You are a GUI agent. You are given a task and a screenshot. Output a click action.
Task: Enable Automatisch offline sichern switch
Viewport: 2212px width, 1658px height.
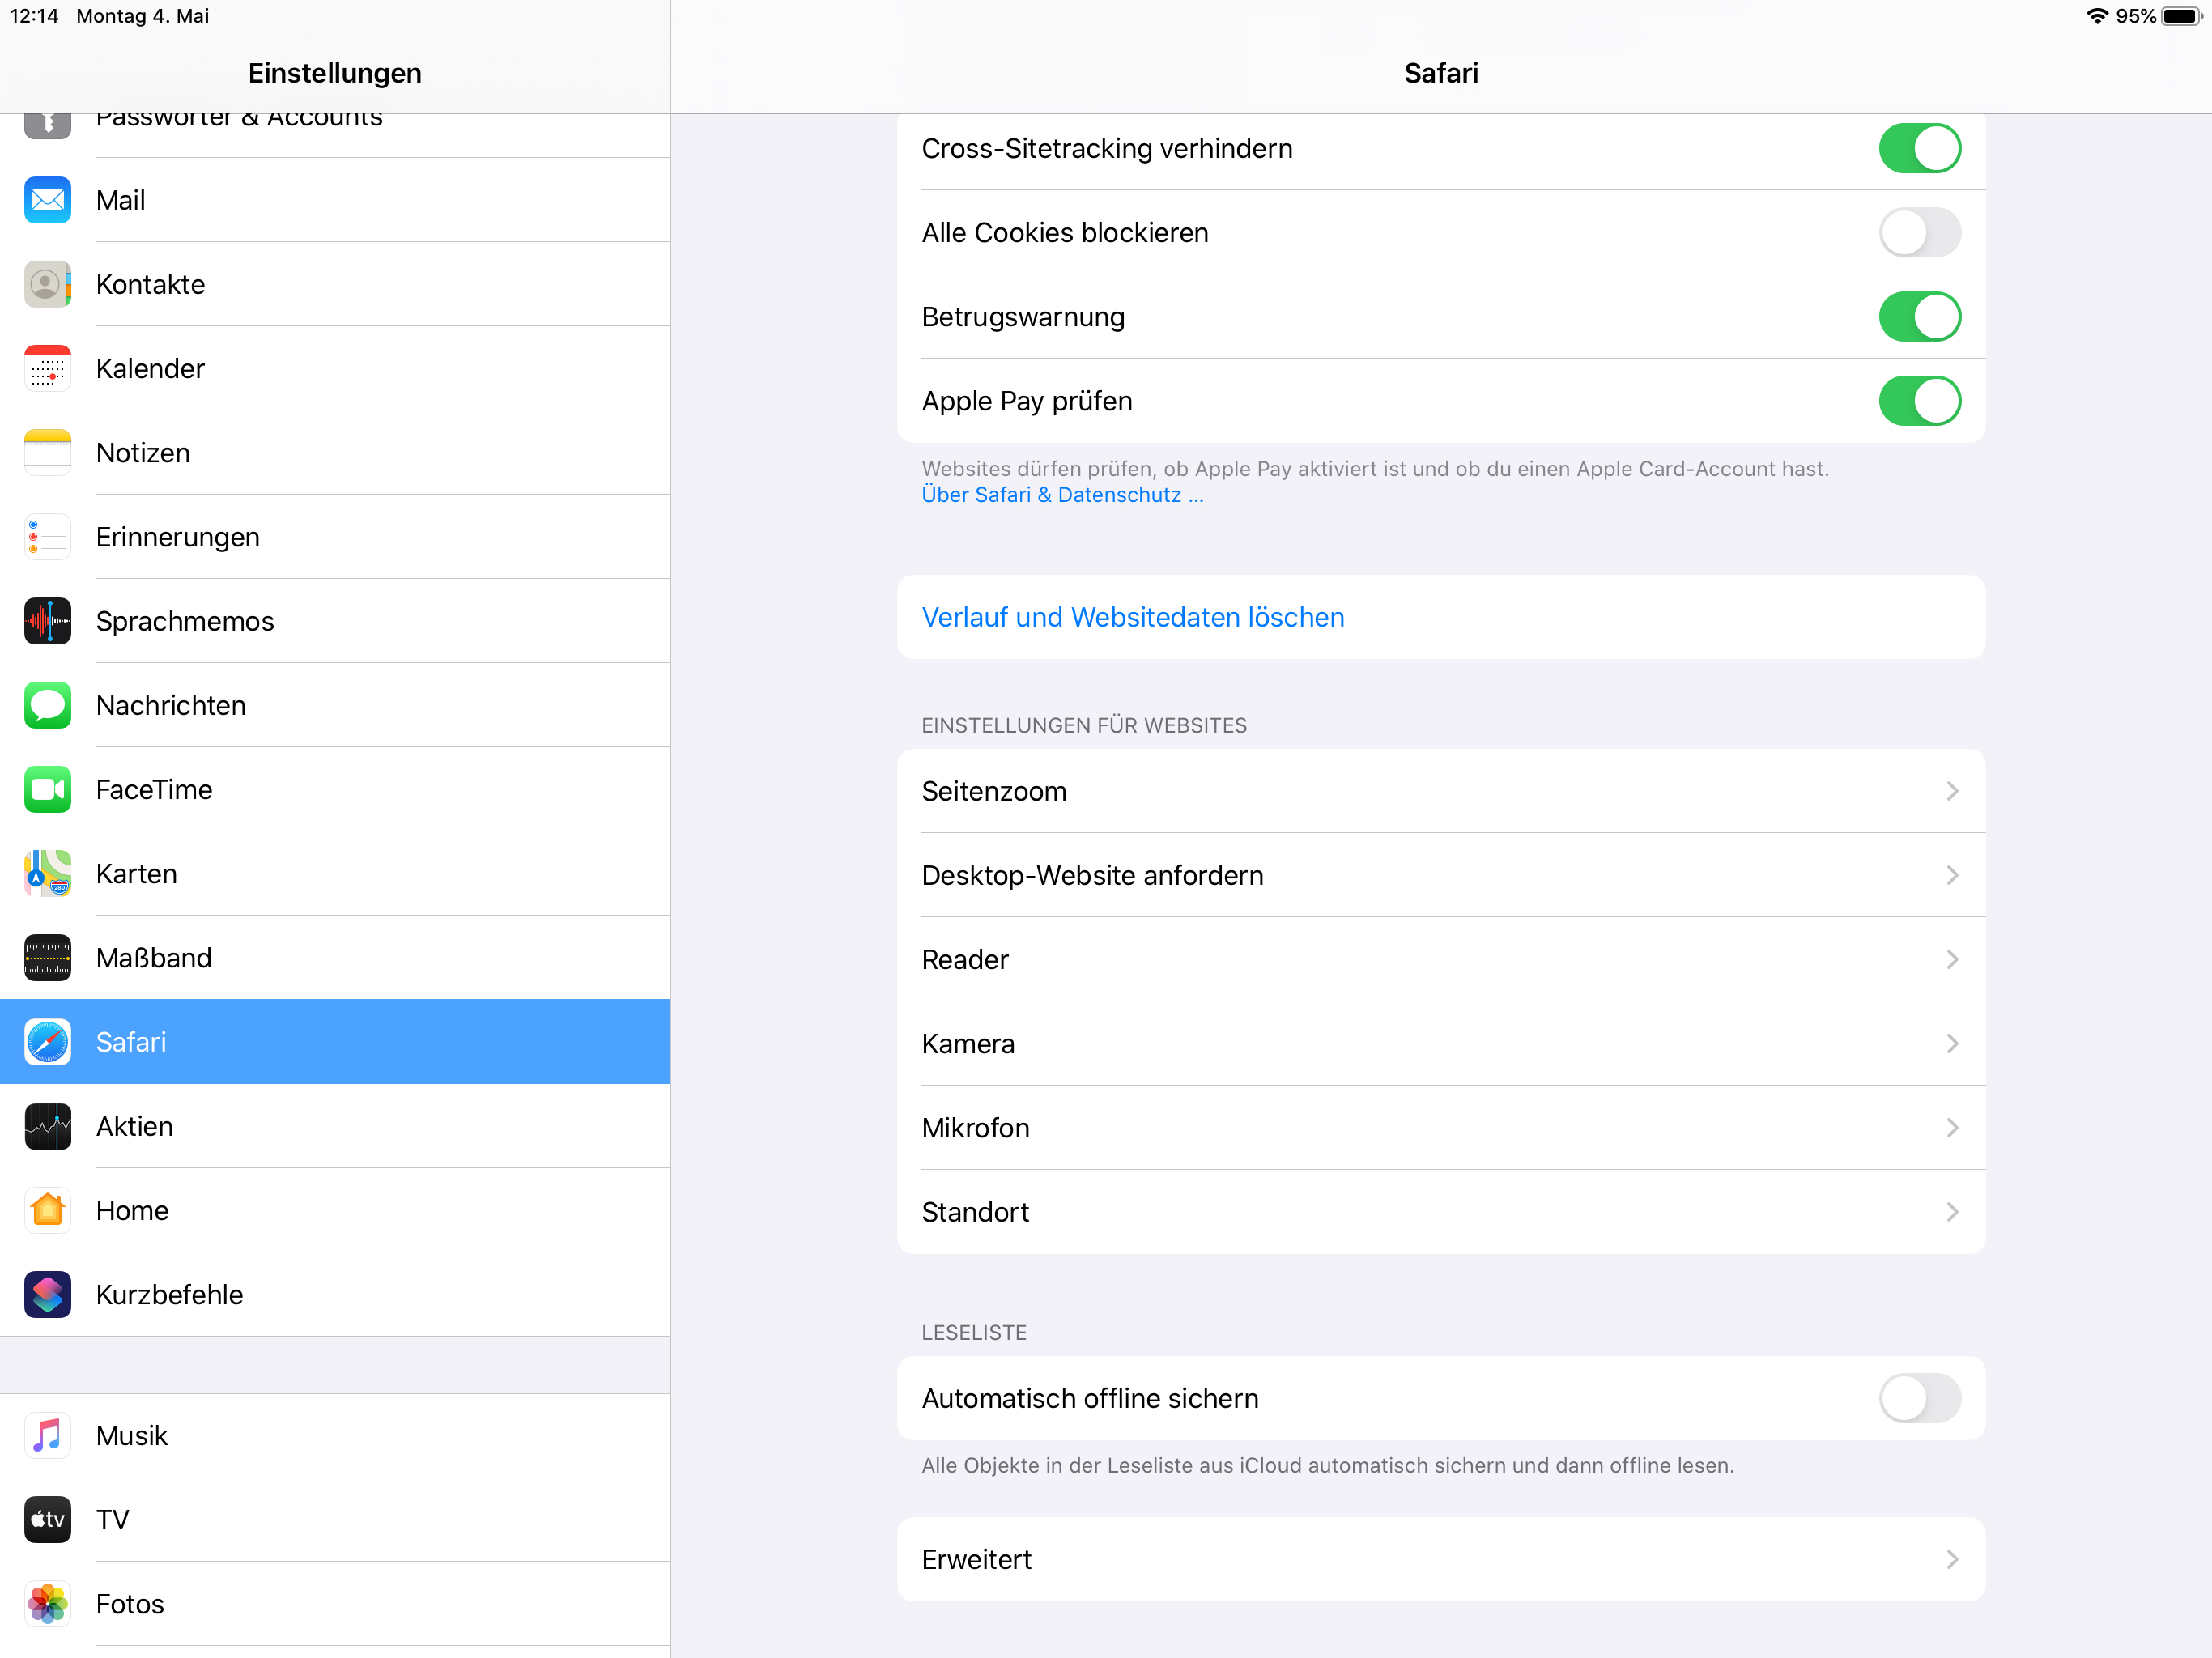click(x=1919, y=1397)
